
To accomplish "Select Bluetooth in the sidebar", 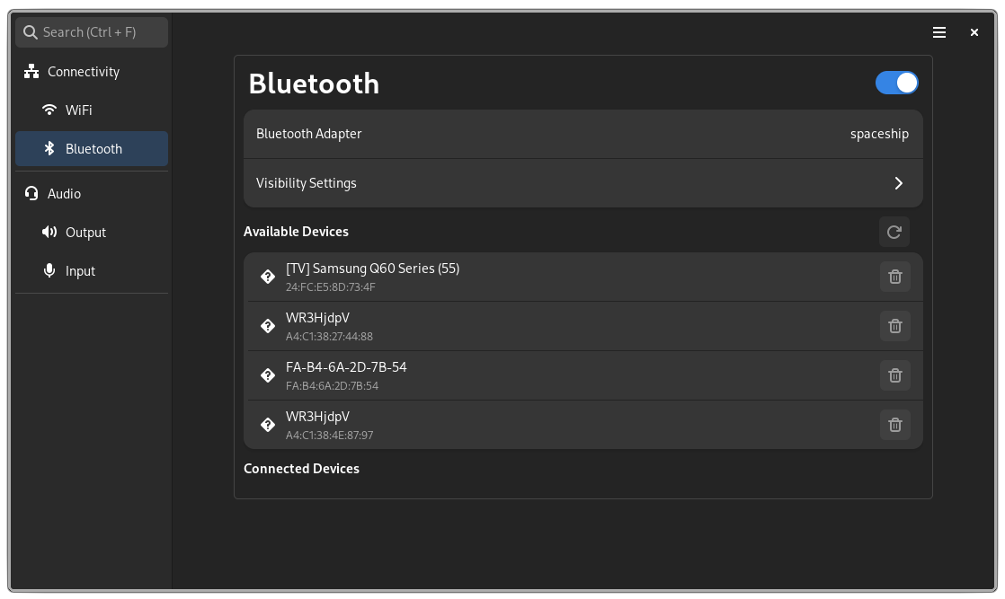I will [93, 149].
